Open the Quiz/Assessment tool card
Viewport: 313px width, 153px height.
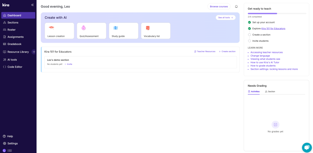point(92,31)
